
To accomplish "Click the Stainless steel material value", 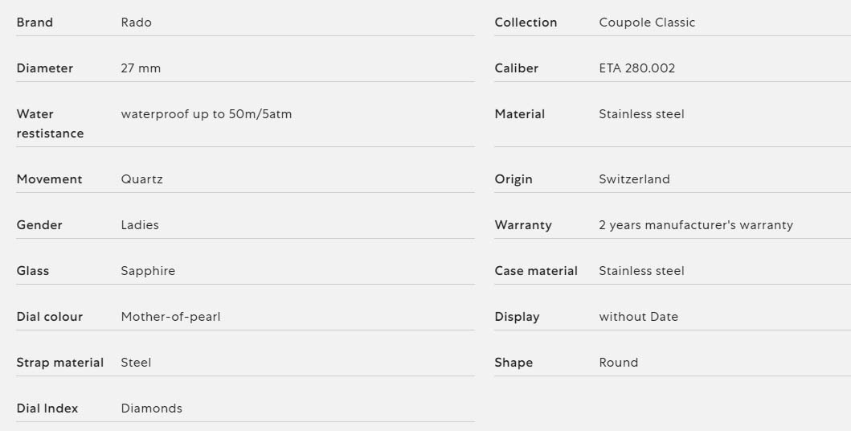I will click(641, 114).
